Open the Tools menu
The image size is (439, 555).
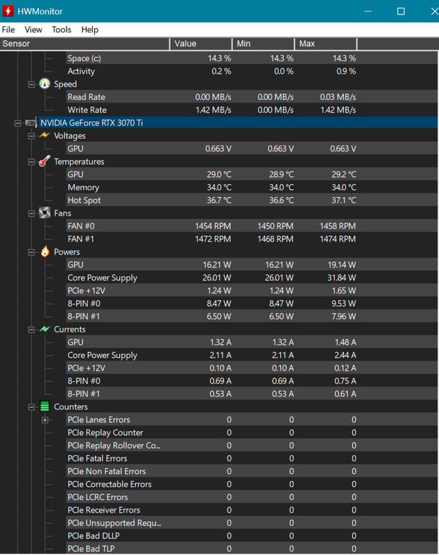point(61,30)
